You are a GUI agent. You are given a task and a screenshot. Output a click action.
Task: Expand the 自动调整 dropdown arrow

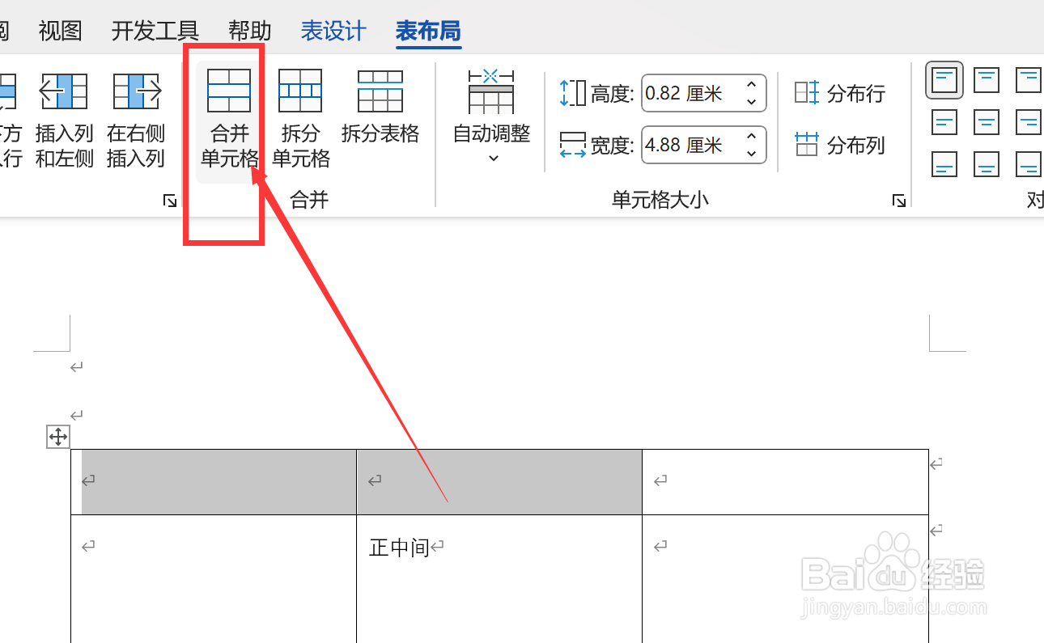(x=491, y=159)
